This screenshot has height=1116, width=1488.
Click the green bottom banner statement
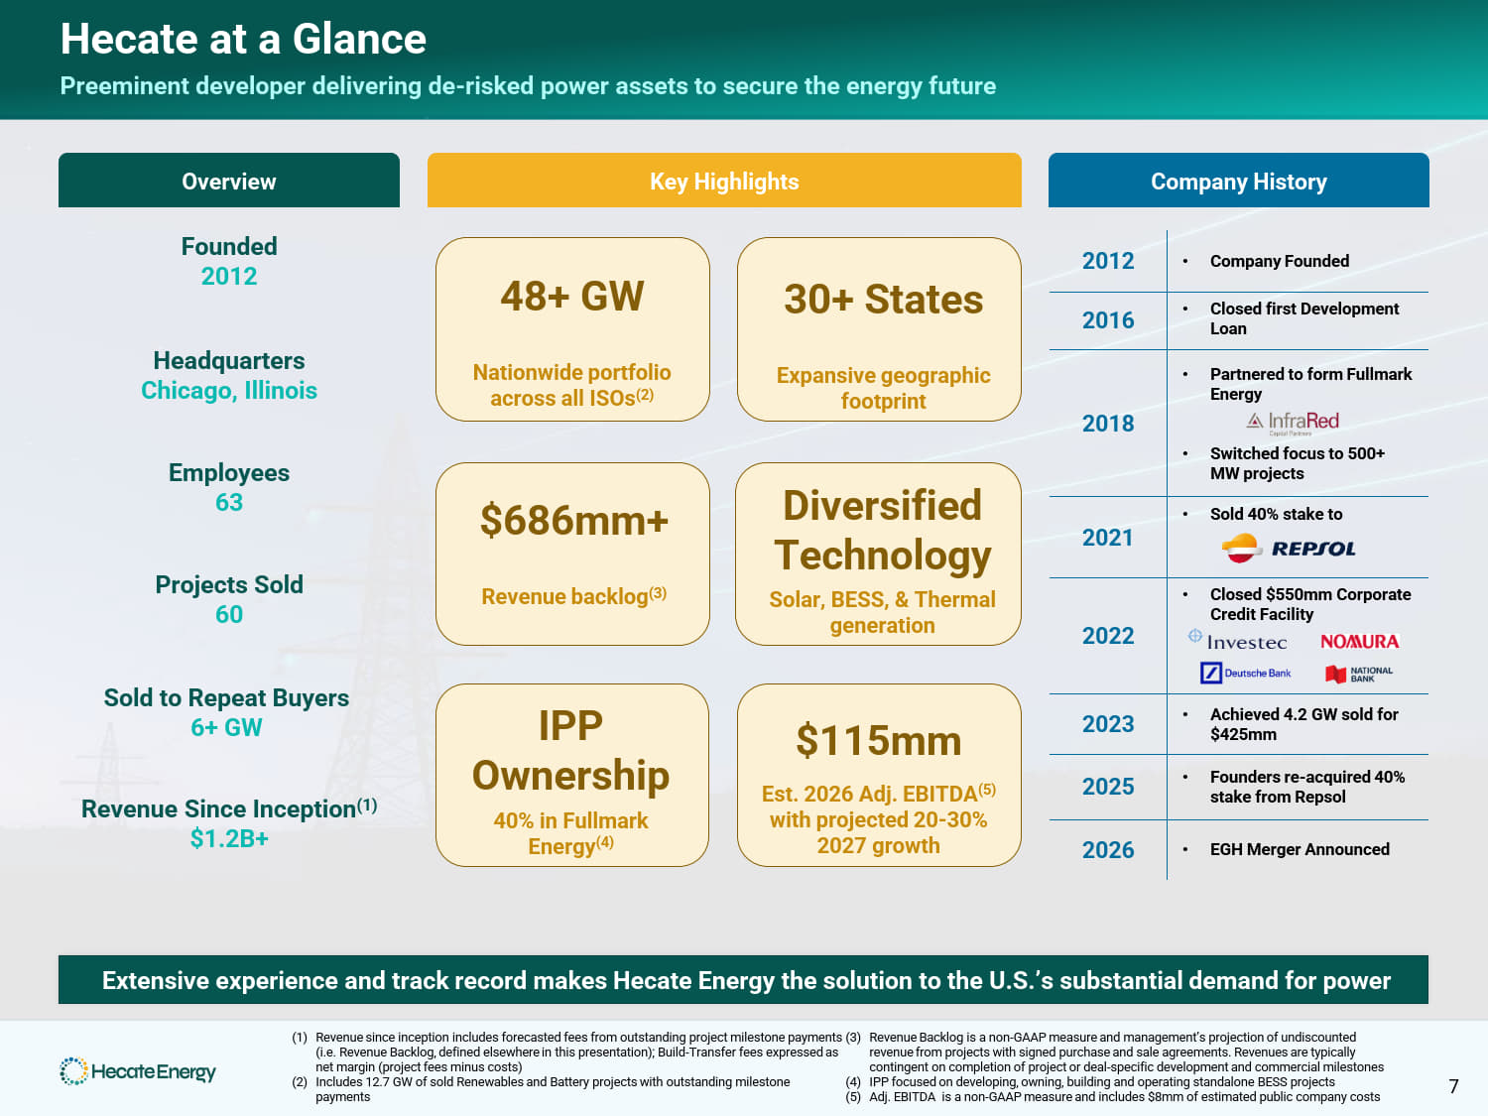click(x=744, y=980)
